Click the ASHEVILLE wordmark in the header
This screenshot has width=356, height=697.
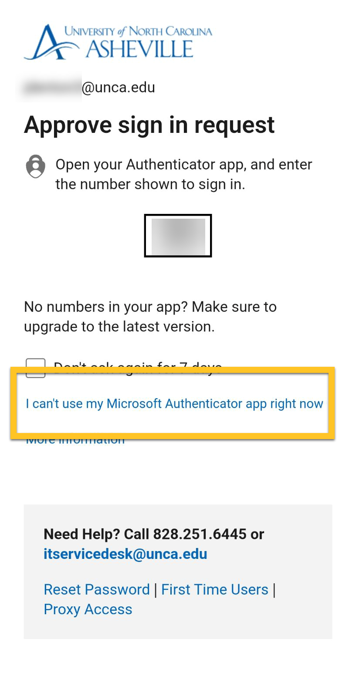[139, 49]
